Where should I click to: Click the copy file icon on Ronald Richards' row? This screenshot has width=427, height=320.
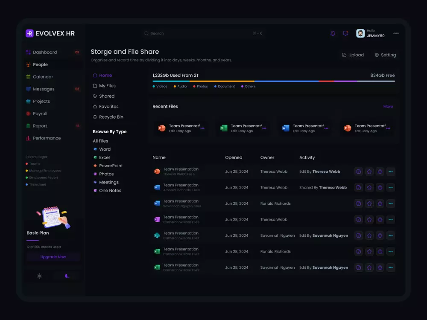(x=359, y=204)
